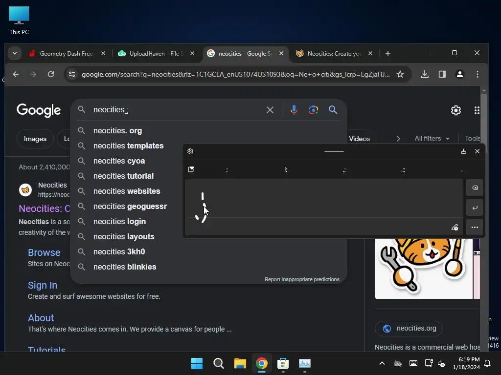Viewport: 501px width, 375px height.
Task: Bookmark this tab with star icon
Action: pyautogui.click(x=400, y=74)
